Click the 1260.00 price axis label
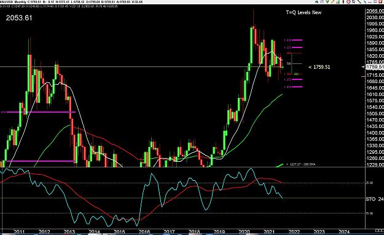The height and width of the screenshot is (235, 384). [375, 159]
